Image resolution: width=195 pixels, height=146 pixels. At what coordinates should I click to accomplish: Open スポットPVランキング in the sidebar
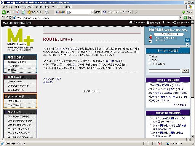coord(20,121)
